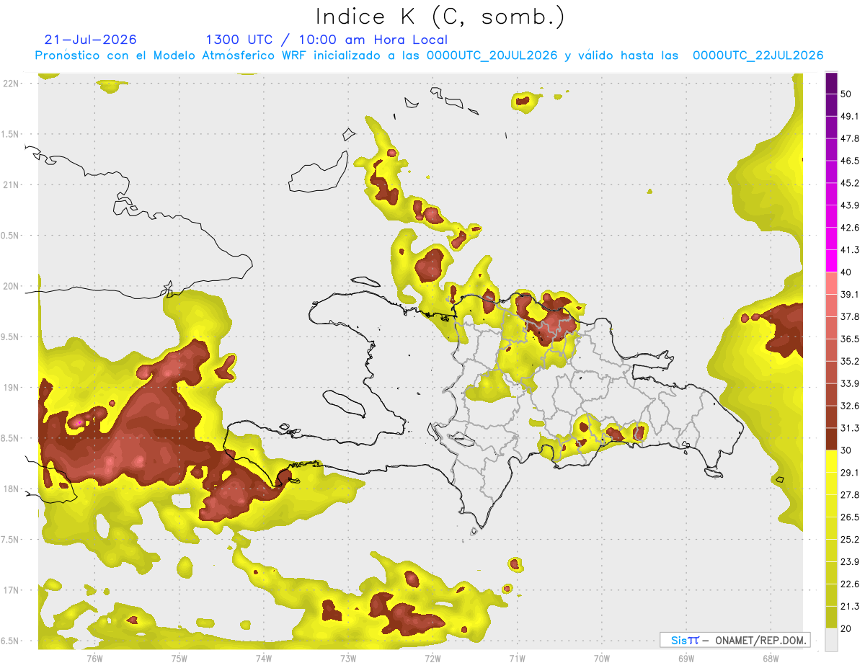This screenshot has height=668, width=865.
Task: Click the color scale value 36.5
Action: pos(850,339)
